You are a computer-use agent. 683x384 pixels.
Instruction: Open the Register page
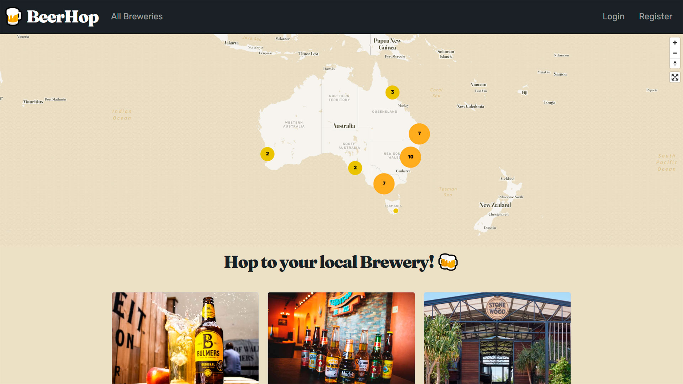coord(655,16)
